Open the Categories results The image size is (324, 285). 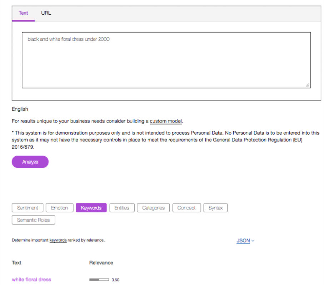pyautogui.click(x=153, y=208)
